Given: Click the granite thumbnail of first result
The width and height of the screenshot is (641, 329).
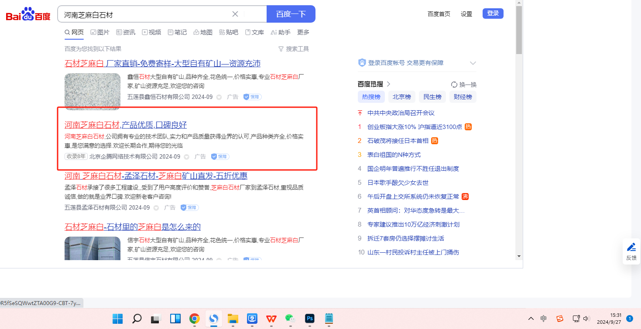Looking at the screenshot, I should tap(92, 91).
